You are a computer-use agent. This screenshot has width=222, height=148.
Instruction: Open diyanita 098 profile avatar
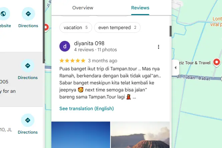(65, 46)
